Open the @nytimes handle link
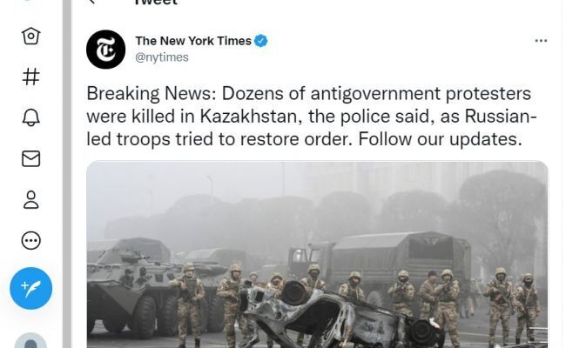The height and width of the screenshot is (348, 566). coord(162,57)
